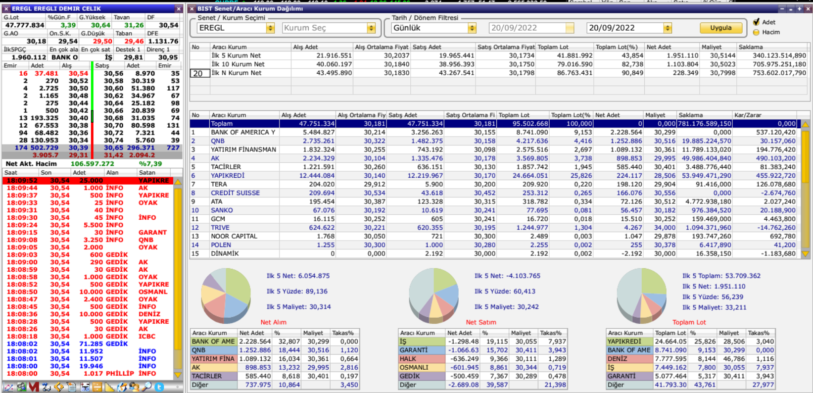This screenshot has height=393, width=813.
Task: Select the CREDİT SUISSE row
Action: 494,193
